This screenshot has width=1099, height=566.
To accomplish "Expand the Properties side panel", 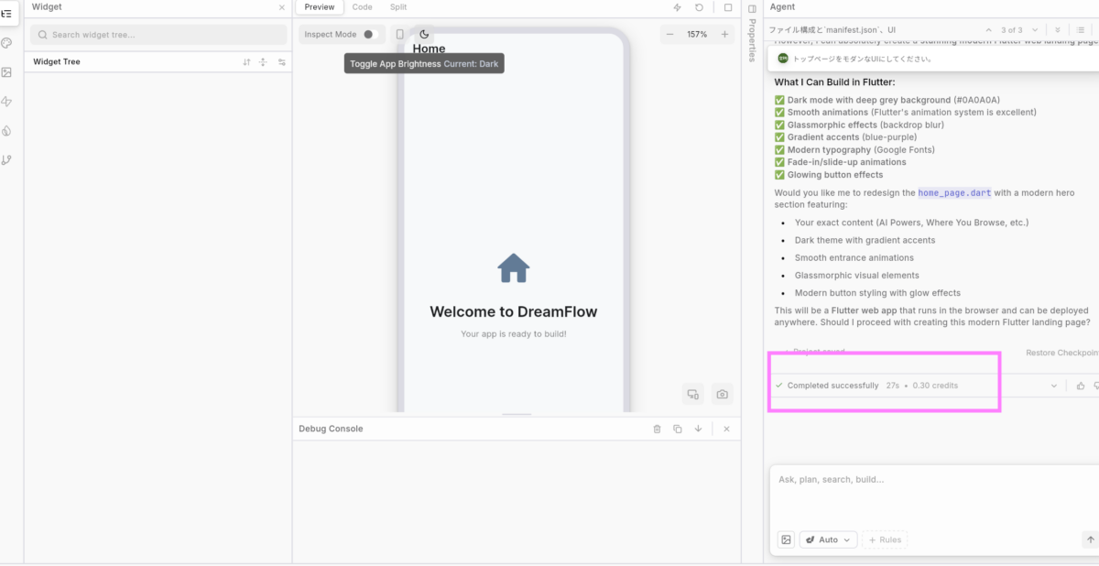I will pyautogui.click(x=752, y=8).
